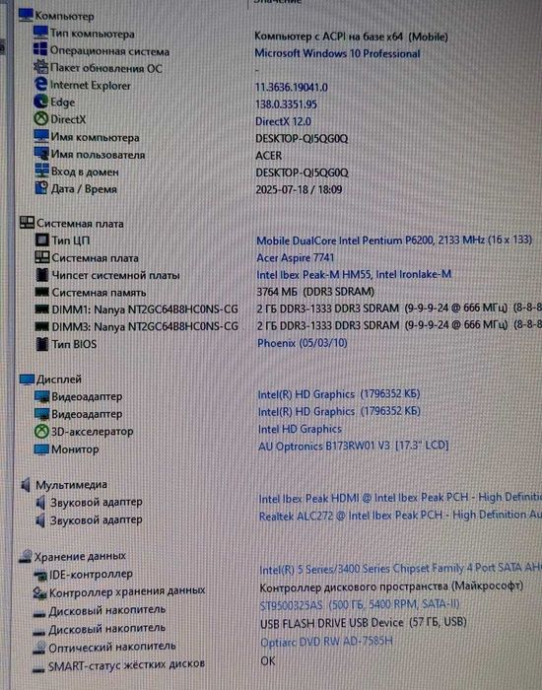Open the Phoenix (05/03/10) BIOS link
The image size is (542, 690).
click(x=303, y=343)
